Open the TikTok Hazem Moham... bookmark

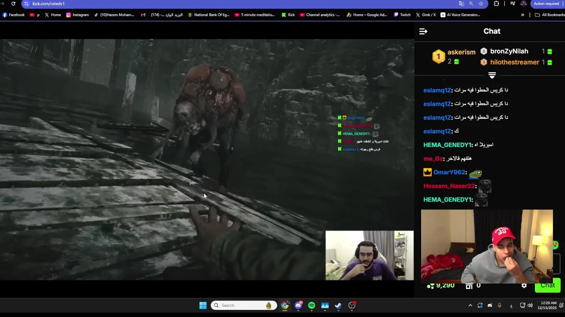click(114, 15)
